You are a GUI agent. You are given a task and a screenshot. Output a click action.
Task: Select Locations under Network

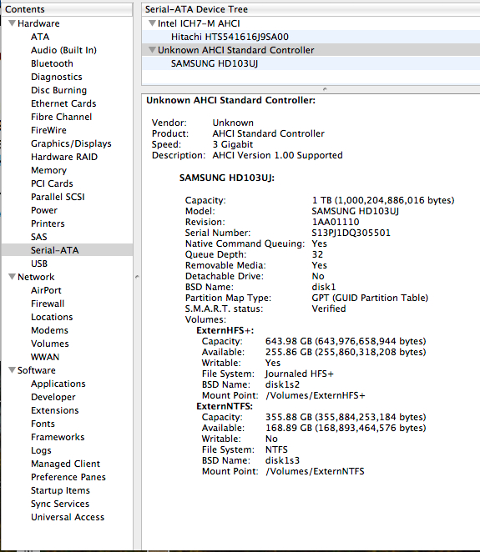point(52,317)
